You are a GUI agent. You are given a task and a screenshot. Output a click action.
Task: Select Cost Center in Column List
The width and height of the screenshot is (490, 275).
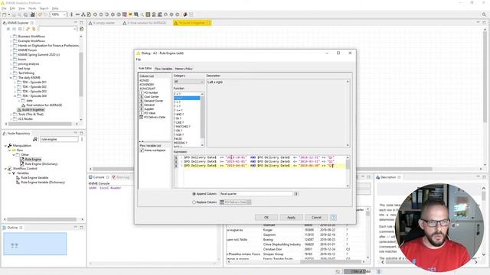[x=152, y=97]
